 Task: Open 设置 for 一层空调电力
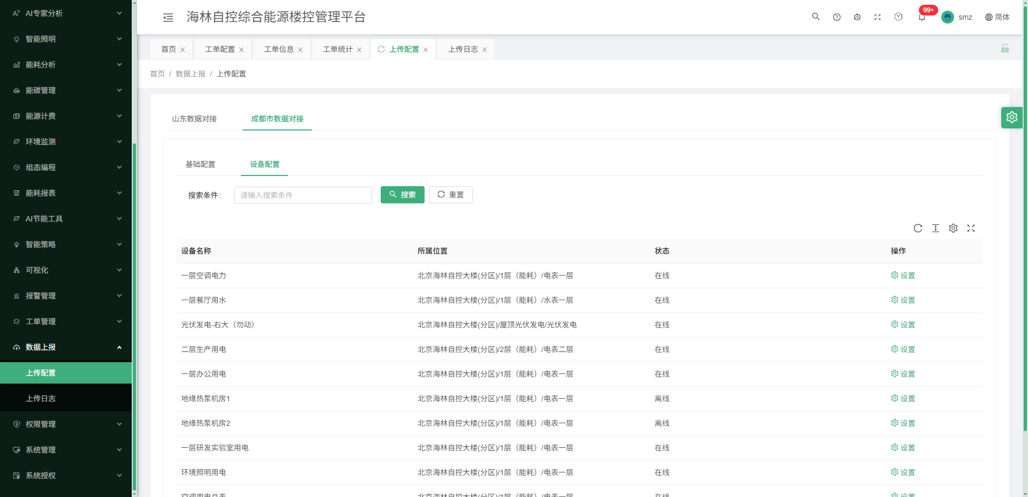(903, 276)
